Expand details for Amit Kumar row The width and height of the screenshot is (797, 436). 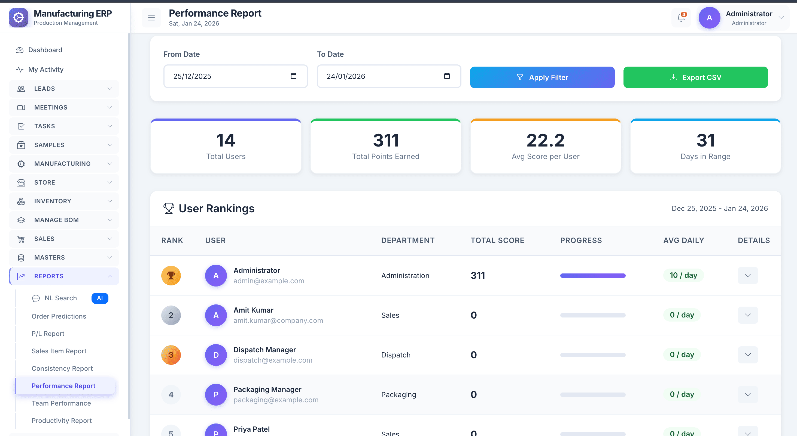point(747,315)
